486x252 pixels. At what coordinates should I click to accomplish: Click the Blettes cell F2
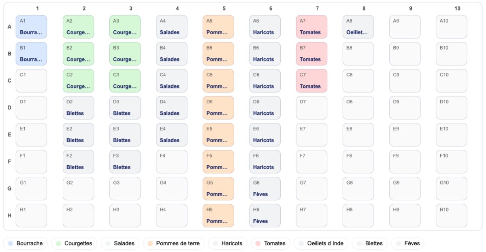coord(78,162)
